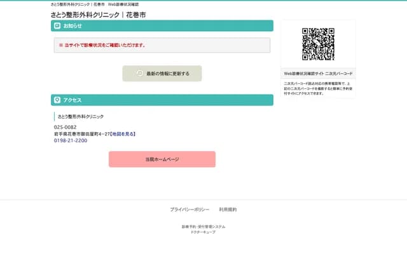Click the QR code image
407x254 pixels.
click(318, 44)
